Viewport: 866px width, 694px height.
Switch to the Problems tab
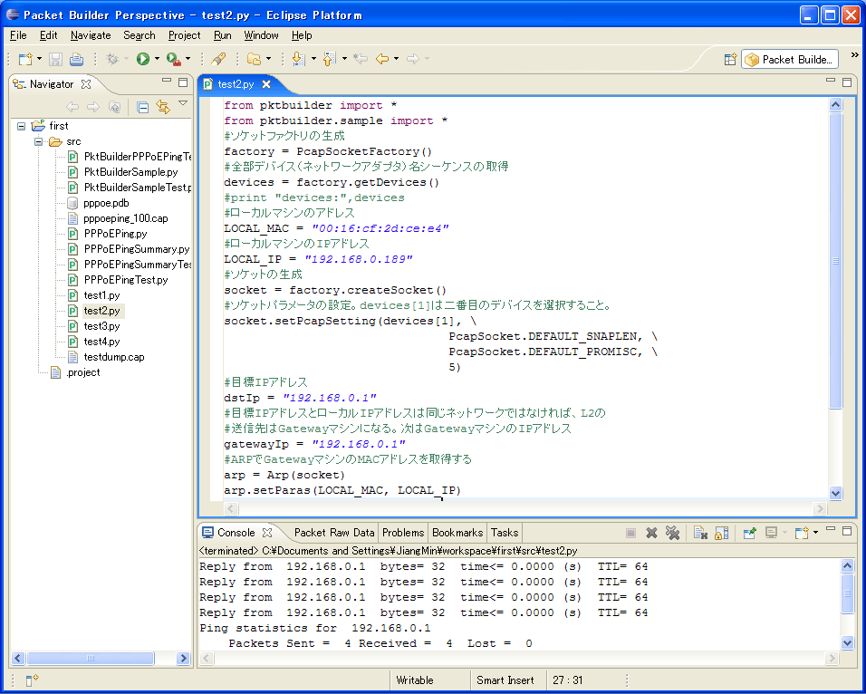click(403, 533)
